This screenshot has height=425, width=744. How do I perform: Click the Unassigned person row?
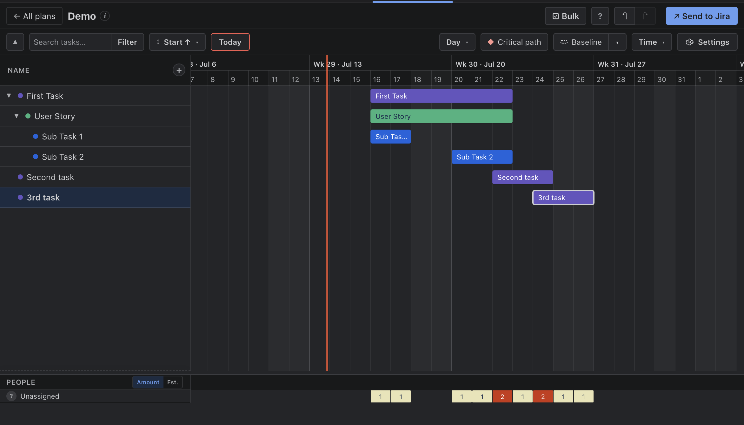95,396
